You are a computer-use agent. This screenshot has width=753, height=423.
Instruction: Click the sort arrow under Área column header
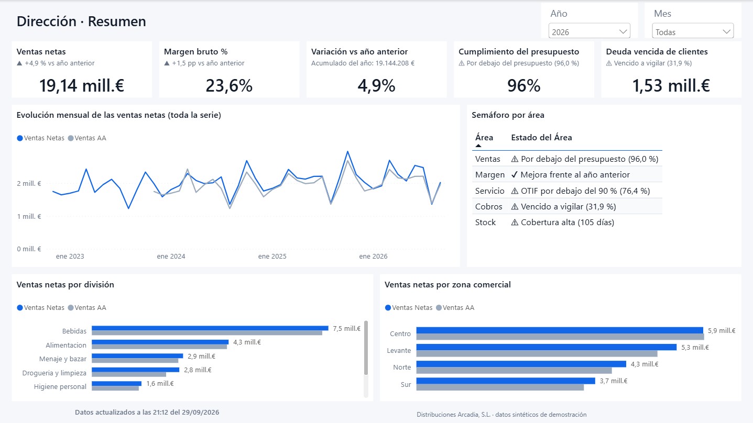pos(478,146)
